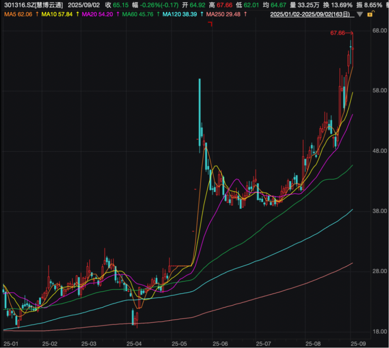Click the 48.00 price axis label
Screen dimensions: 389x348
[x=380, y=151]
